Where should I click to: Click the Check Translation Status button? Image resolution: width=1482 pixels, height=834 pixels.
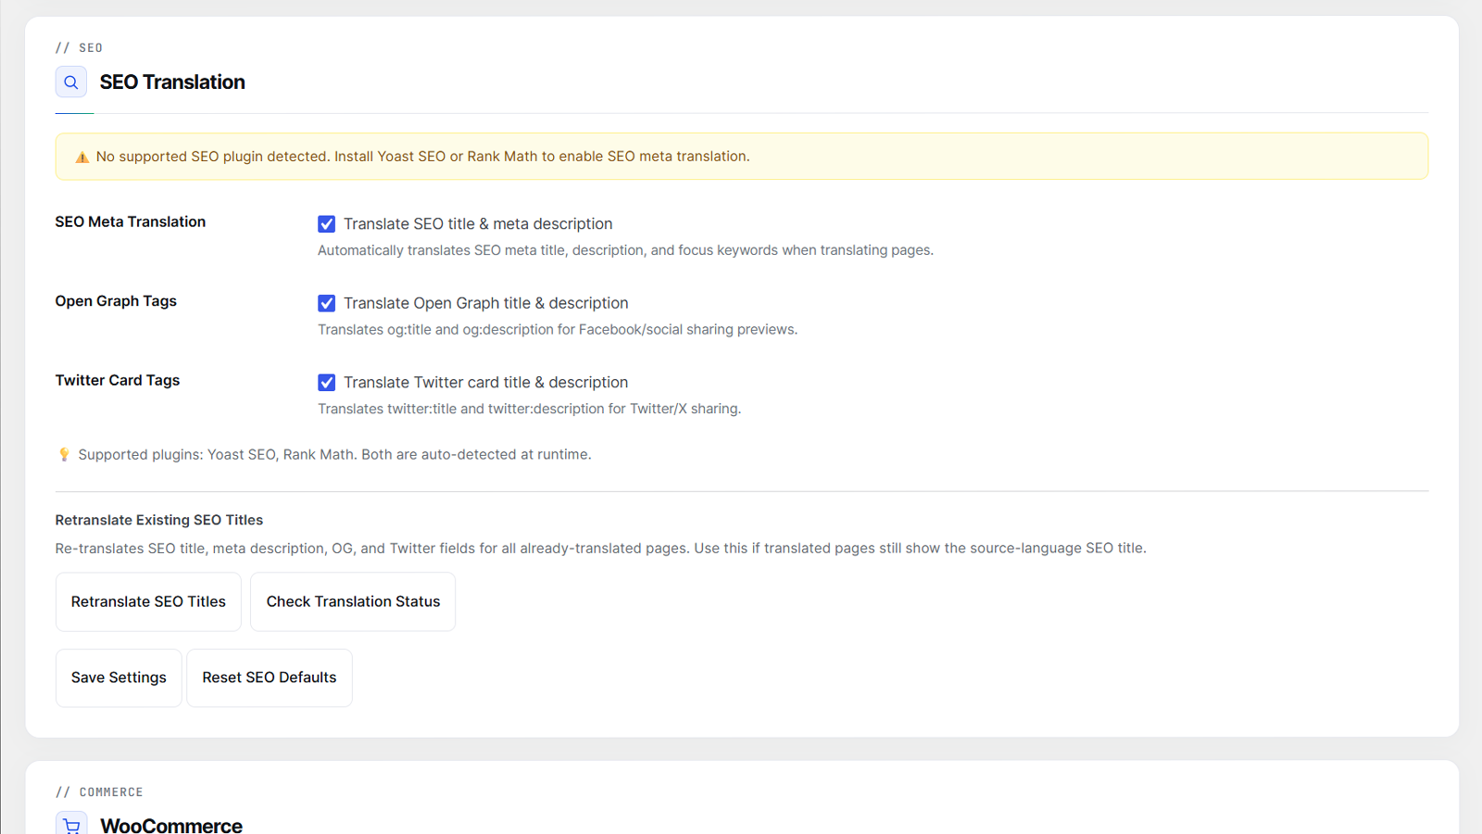(x=353, y=602)
